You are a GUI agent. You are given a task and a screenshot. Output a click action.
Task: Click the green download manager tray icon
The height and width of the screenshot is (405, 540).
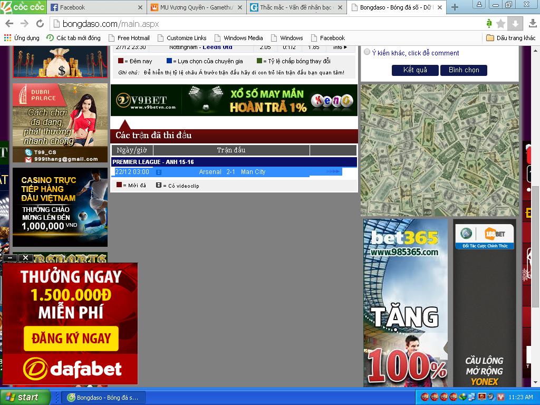[462, 397]
